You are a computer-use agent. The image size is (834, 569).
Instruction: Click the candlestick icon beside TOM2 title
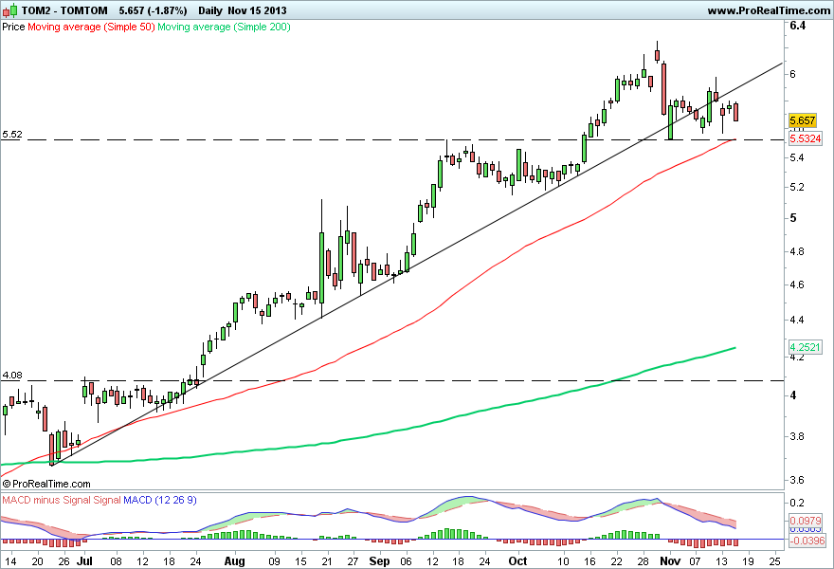click(x=10, y=10)
